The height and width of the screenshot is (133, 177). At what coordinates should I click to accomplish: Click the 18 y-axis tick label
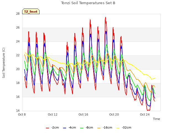[x=18, y=83]
